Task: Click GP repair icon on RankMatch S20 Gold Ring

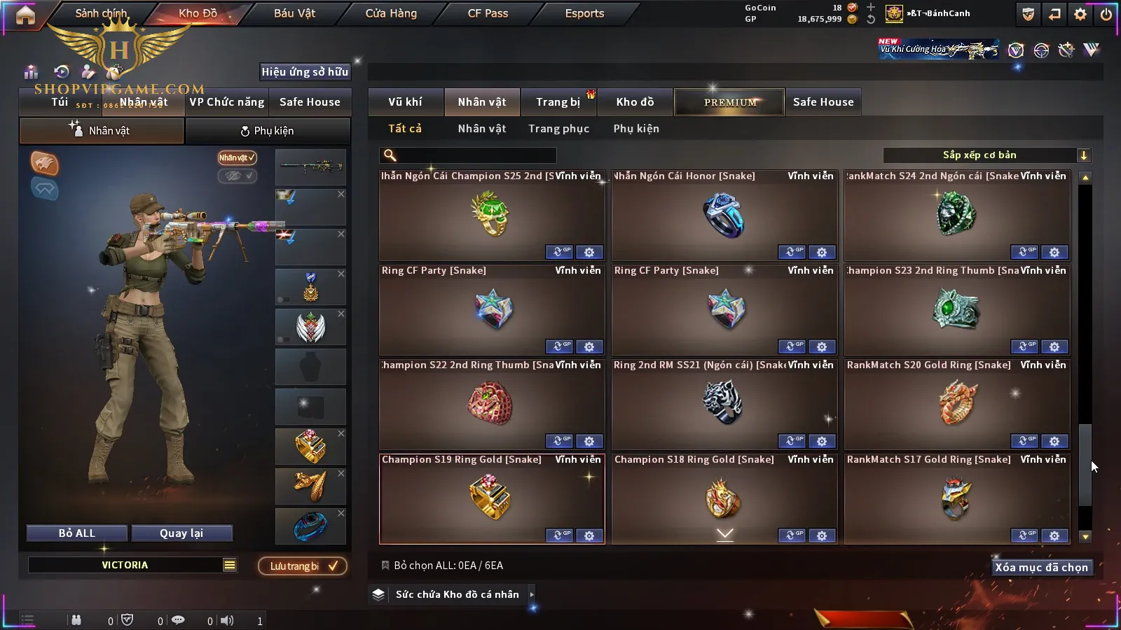Action: [x=1024, y=441]
